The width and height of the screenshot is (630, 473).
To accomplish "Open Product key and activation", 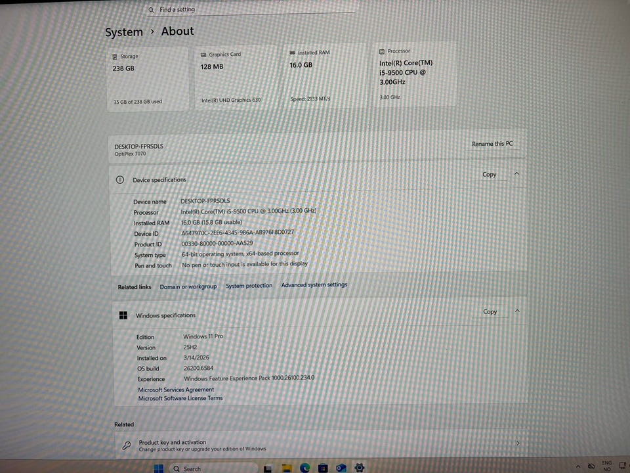I will point(320,445).
